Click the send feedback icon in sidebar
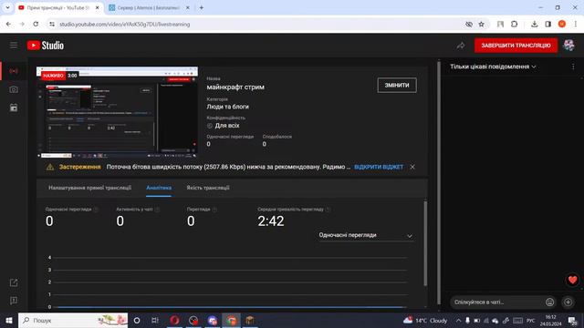The width and height of the screenshot is (584, 328). [14, 301]
